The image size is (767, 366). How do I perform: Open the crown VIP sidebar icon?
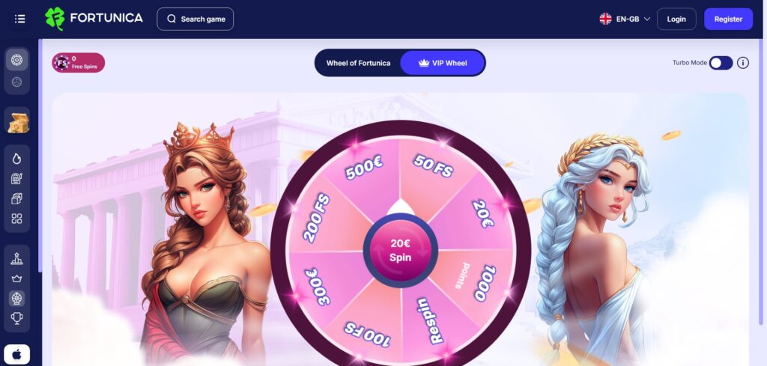click(x=16, y=278)
